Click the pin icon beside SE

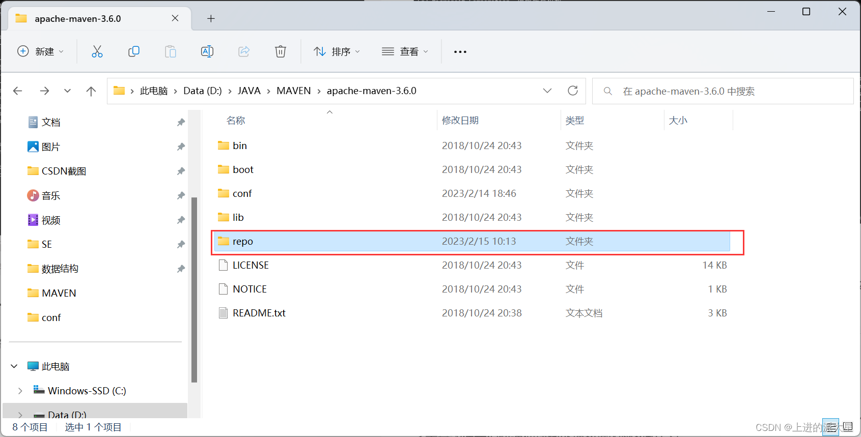(x=180, y=245)
